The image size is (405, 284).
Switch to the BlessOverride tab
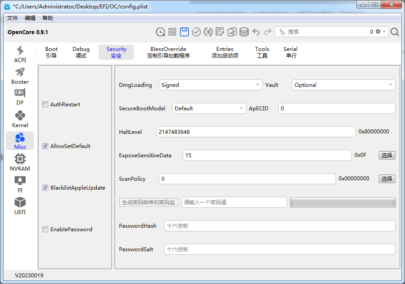(168, 52)
